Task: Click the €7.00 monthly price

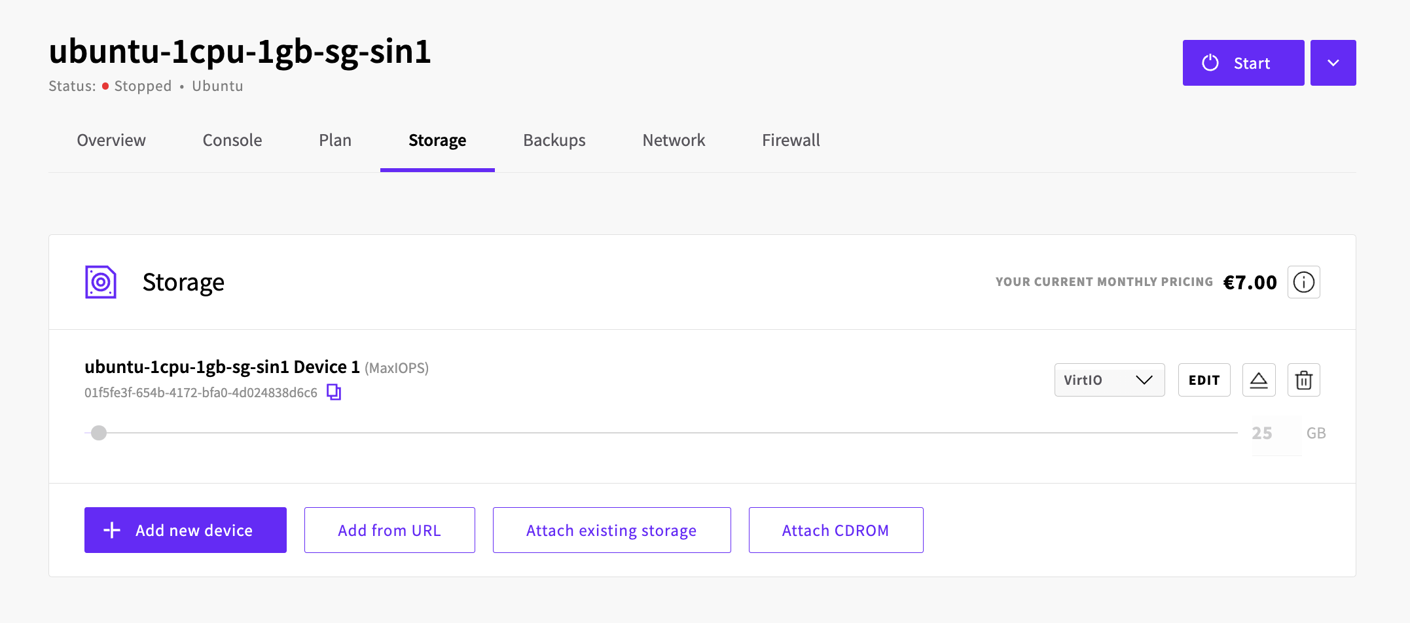Action: click(x=1250, y=282)
